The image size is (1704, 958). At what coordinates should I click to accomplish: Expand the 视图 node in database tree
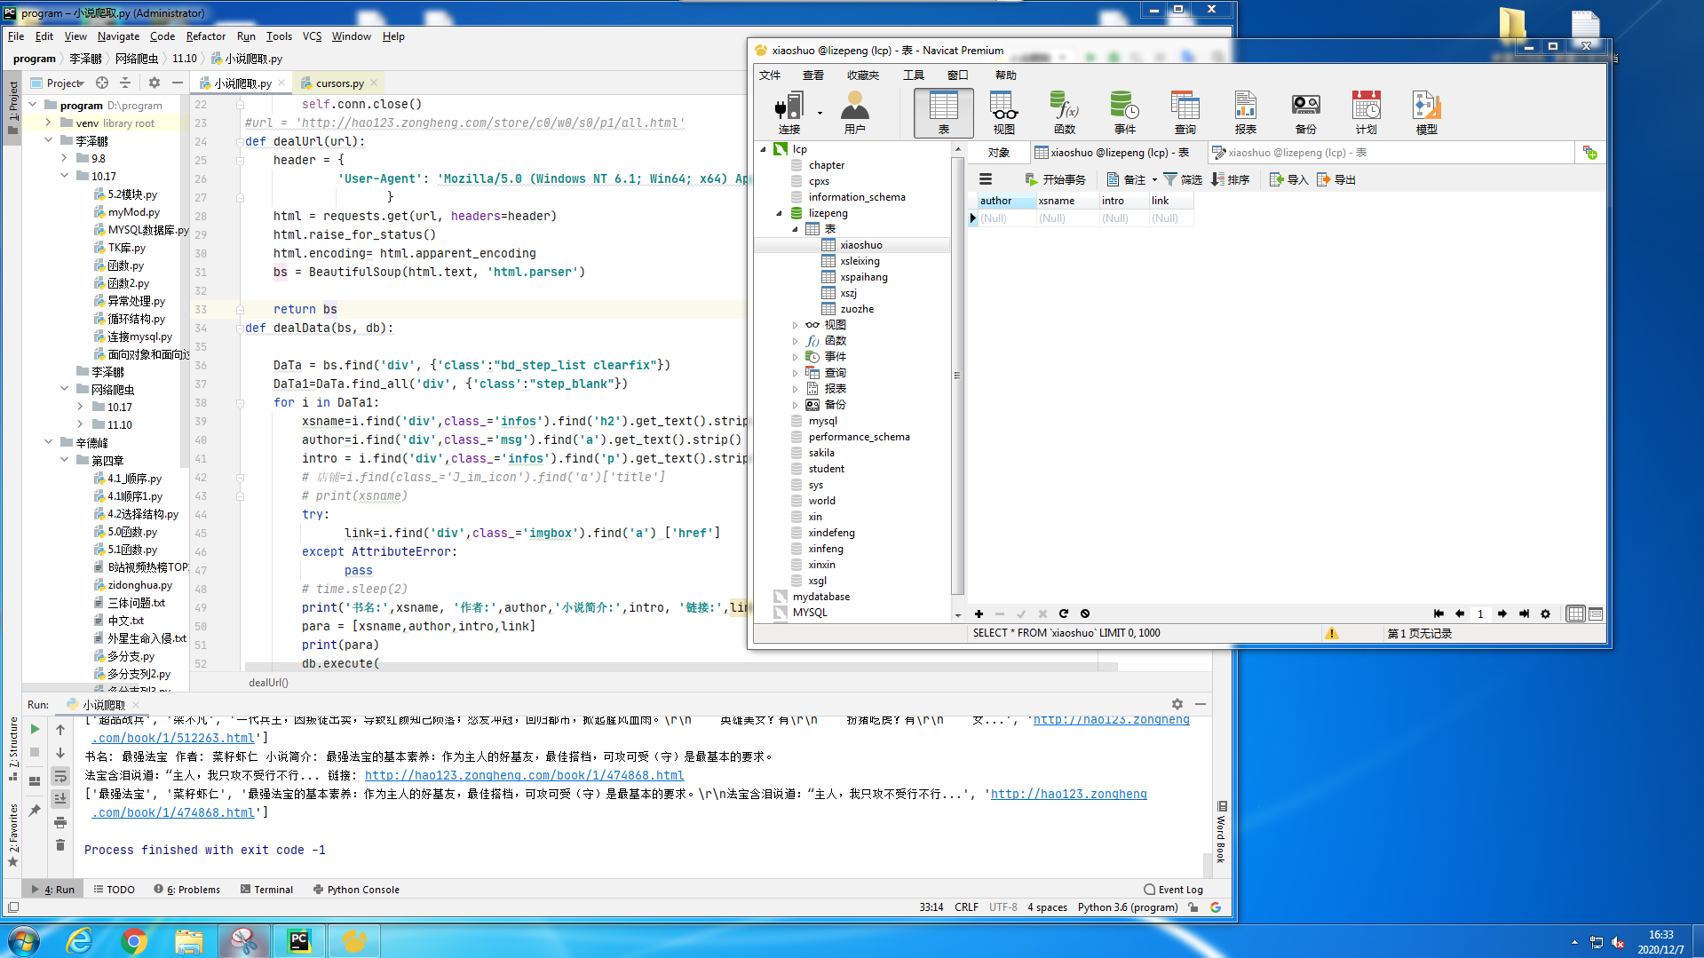click(x=795, y=325)
